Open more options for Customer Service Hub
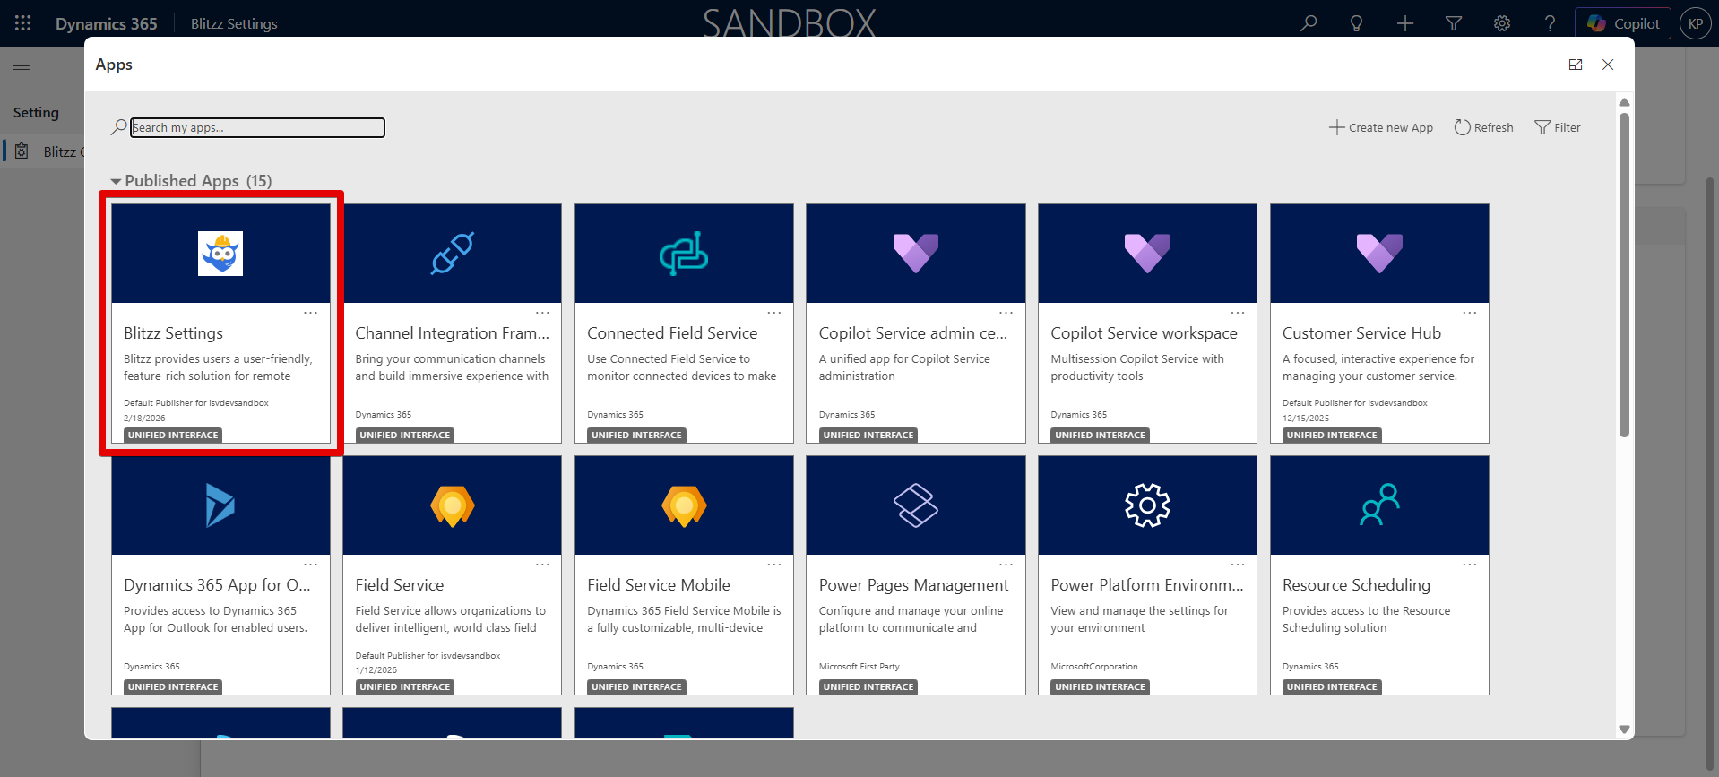 (x=1470, y=313)
